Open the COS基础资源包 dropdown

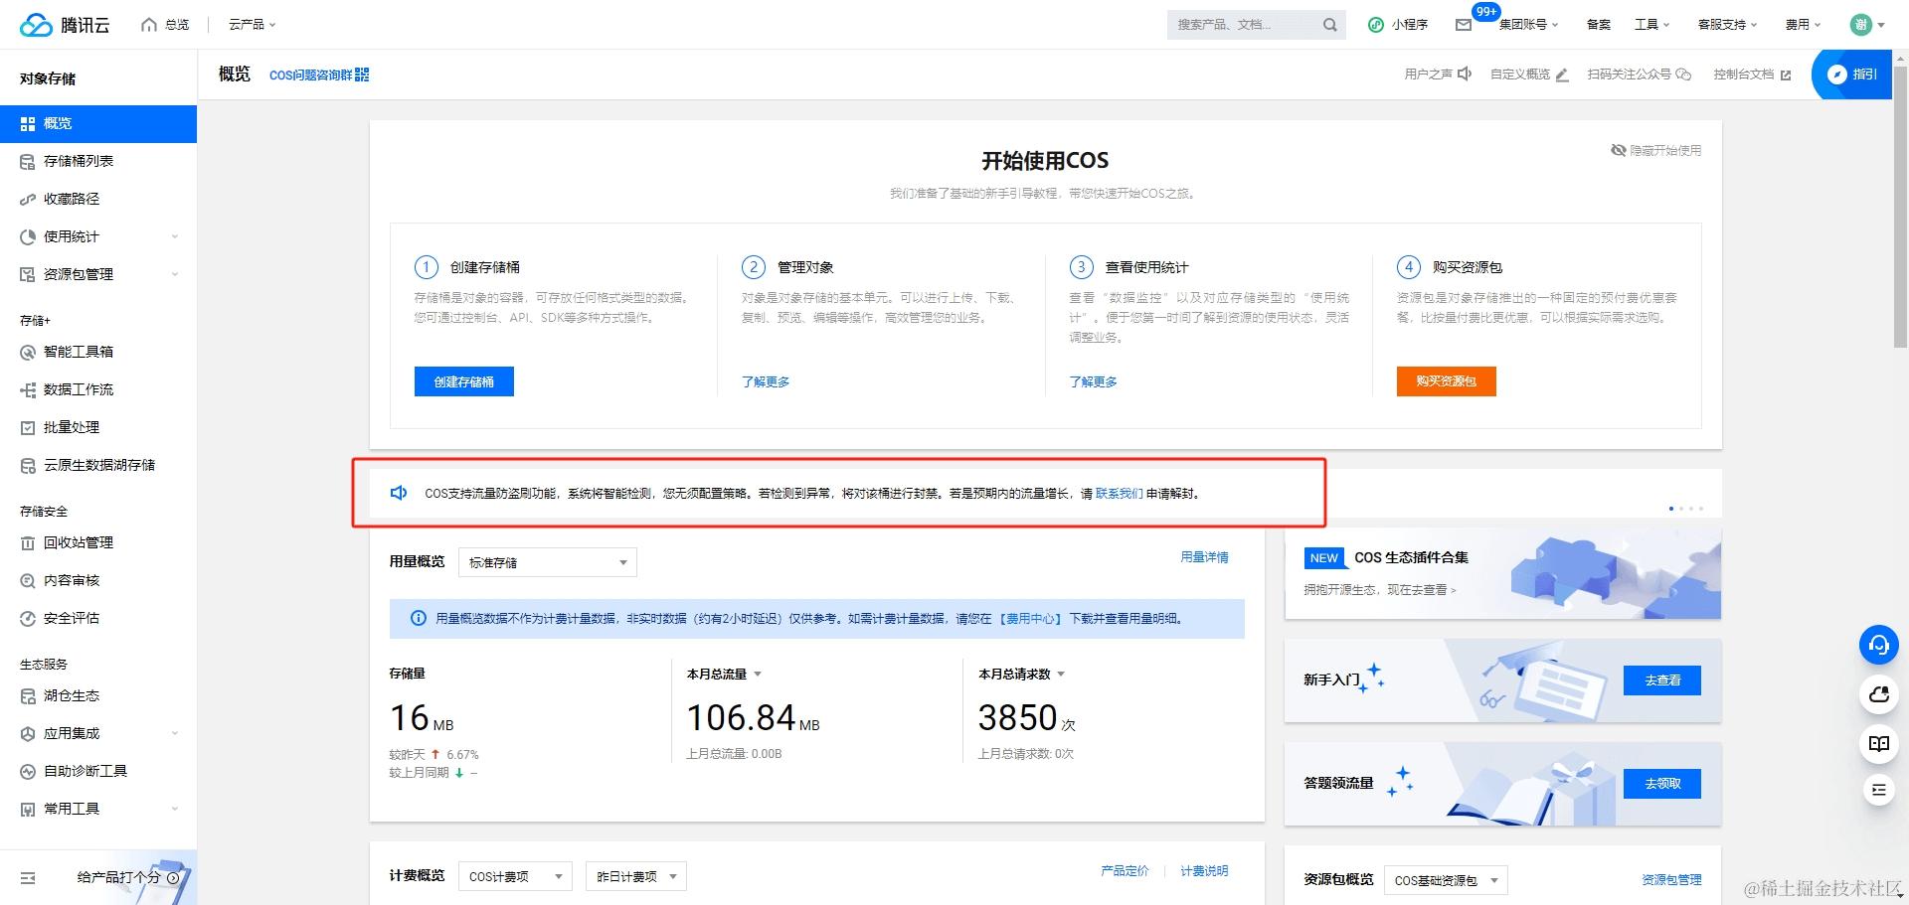coord(1446,880)
